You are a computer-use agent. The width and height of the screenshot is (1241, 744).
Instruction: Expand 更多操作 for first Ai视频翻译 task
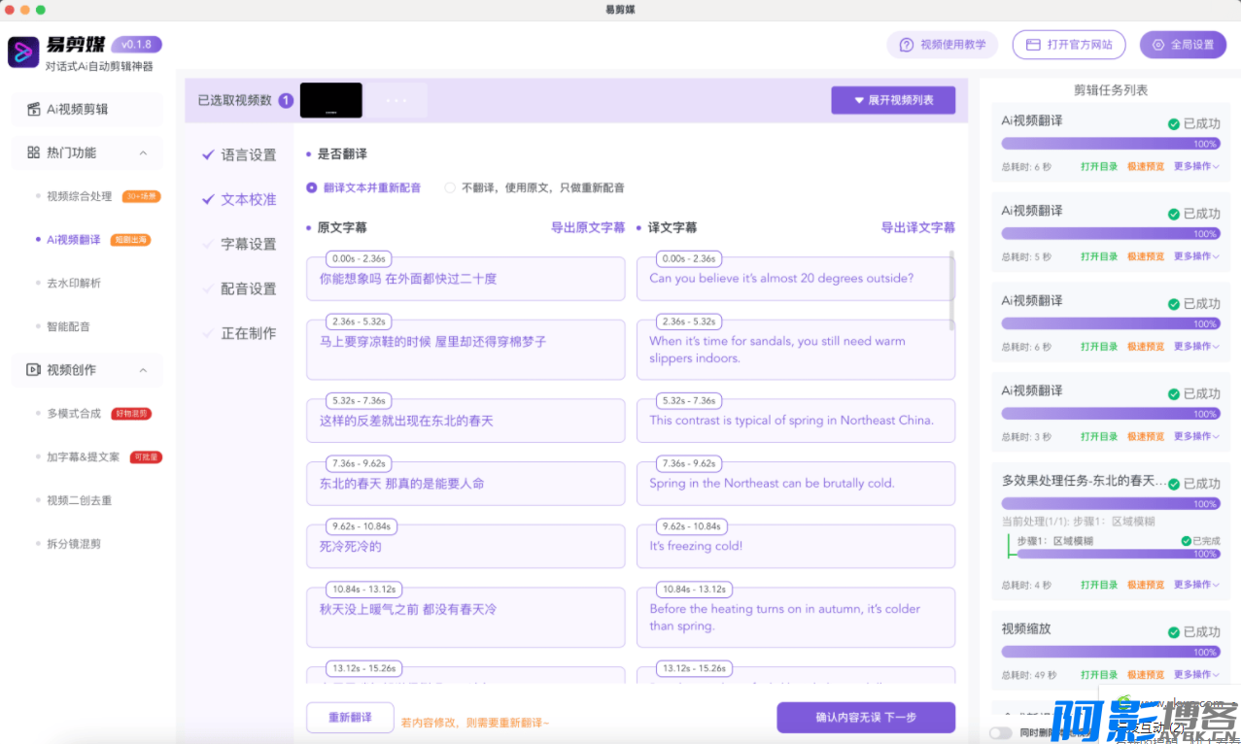(1196, 166)
